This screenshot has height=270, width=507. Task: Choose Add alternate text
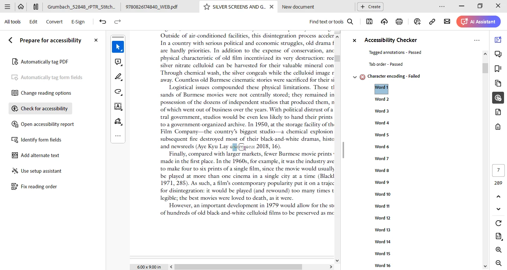tap(35, 155)
